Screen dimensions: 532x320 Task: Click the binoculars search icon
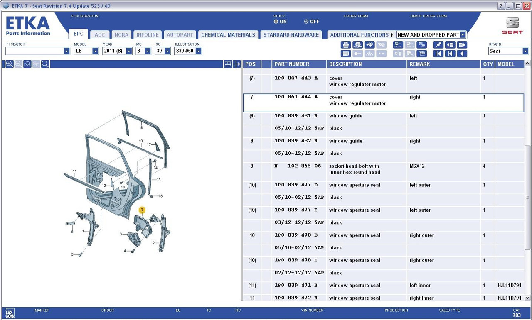coord(369,45)
